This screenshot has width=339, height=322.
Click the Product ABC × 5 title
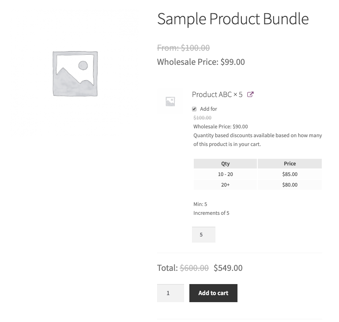click(217, 94)
